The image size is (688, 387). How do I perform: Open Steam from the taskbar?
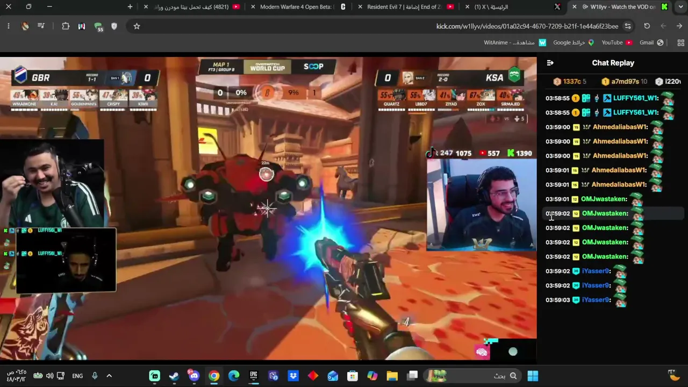174,376
